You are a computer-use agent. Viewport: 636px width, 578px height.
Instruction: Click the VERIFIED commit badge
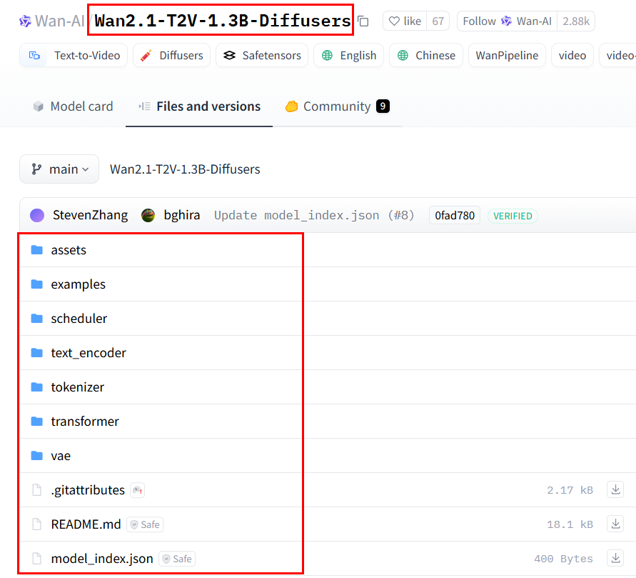click(x=513, y=216)
